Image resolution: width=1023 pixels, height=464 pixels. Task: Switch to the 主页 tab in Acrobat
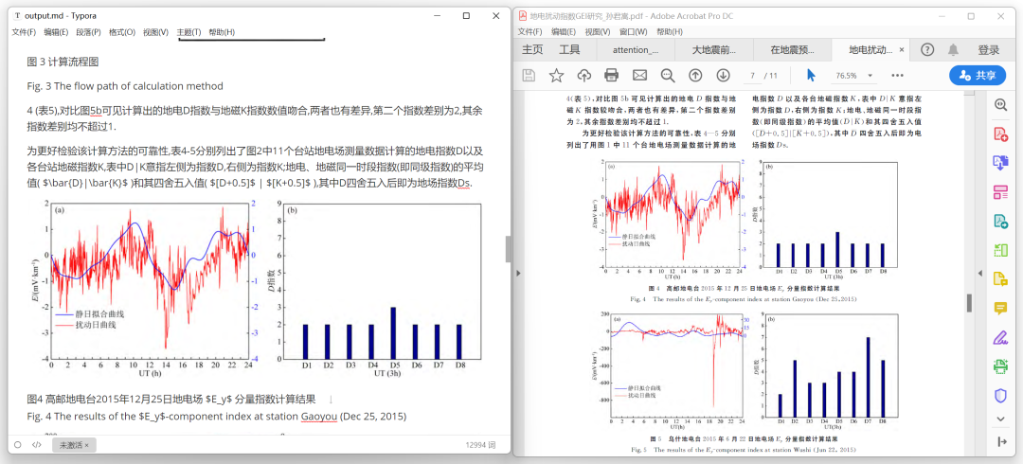(x=532, y=49)
